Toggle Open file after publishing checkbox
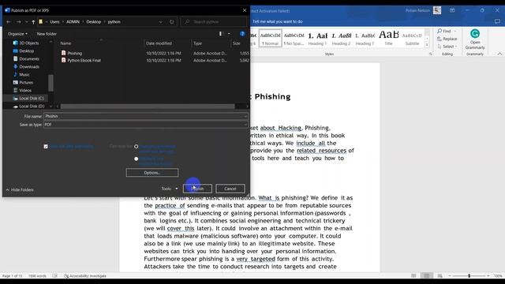 (46, 147)
